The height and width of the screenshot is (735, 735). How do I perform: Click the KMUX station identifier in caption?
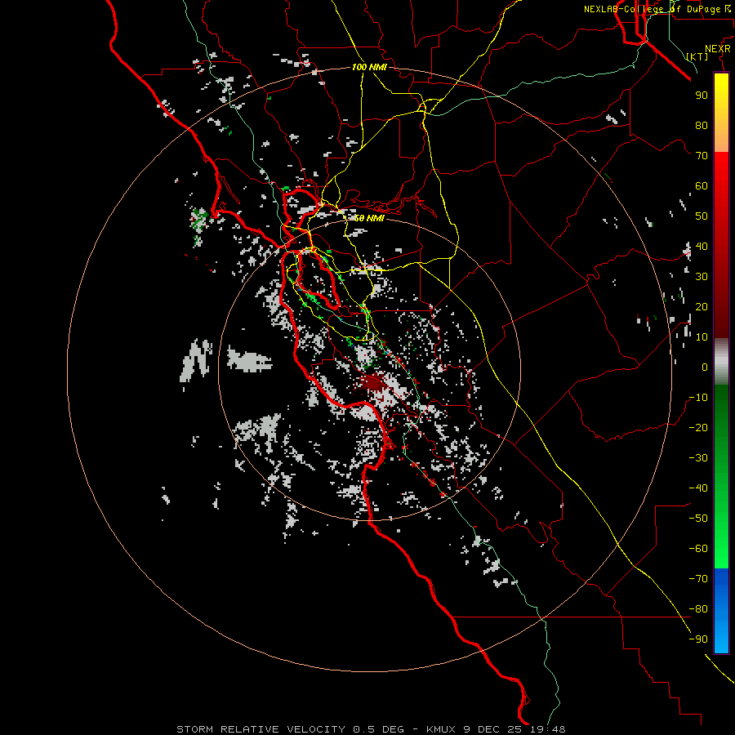point(442,729)
